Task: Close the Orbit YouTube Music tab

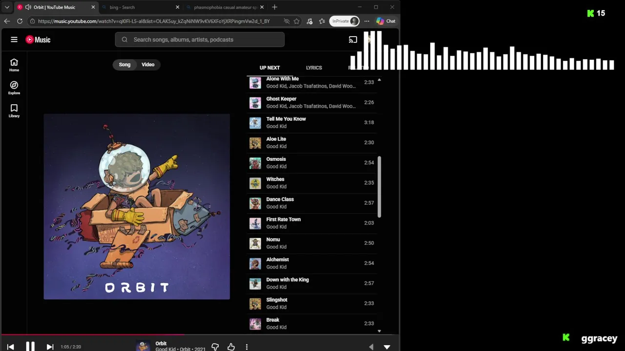Action: pos(93,7)
